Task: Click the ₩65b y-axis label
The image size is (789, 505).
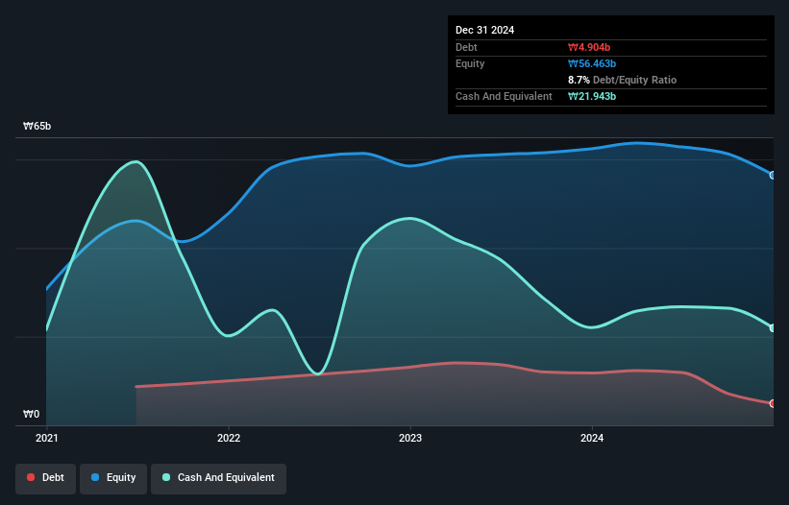Action: [x=37, y=126]
